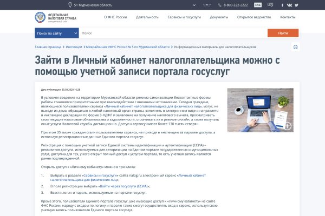Follow the 'Главная страница' breadcrumb link

(48, 47)
